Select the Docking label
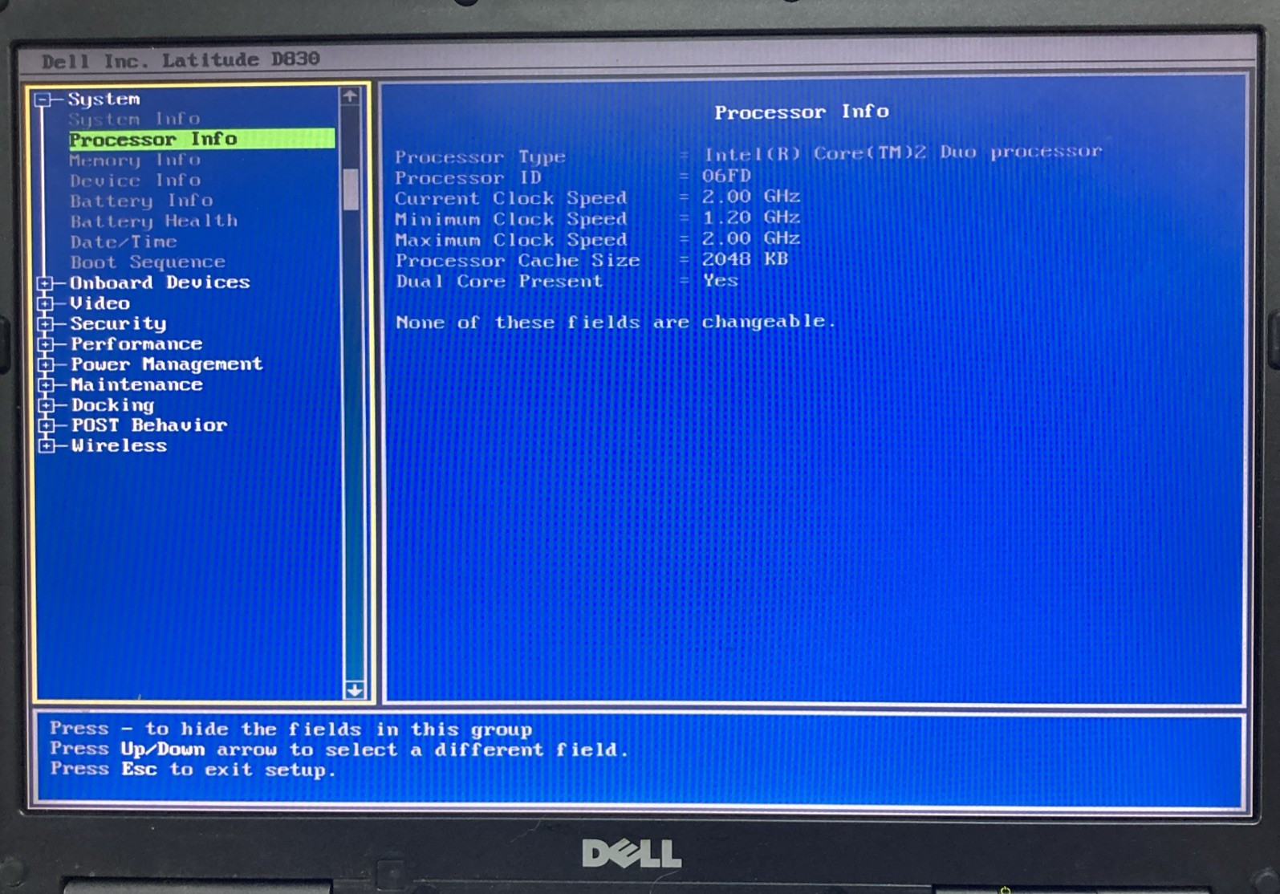This screenshot has height=894, width=1280. coord(112,405)
